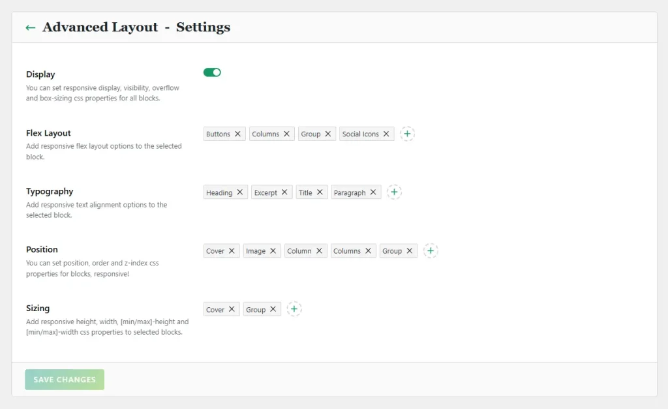Screen dimensions: 668x409
Task: Remove Image tag from Position
Action: (x=273, y=250)
